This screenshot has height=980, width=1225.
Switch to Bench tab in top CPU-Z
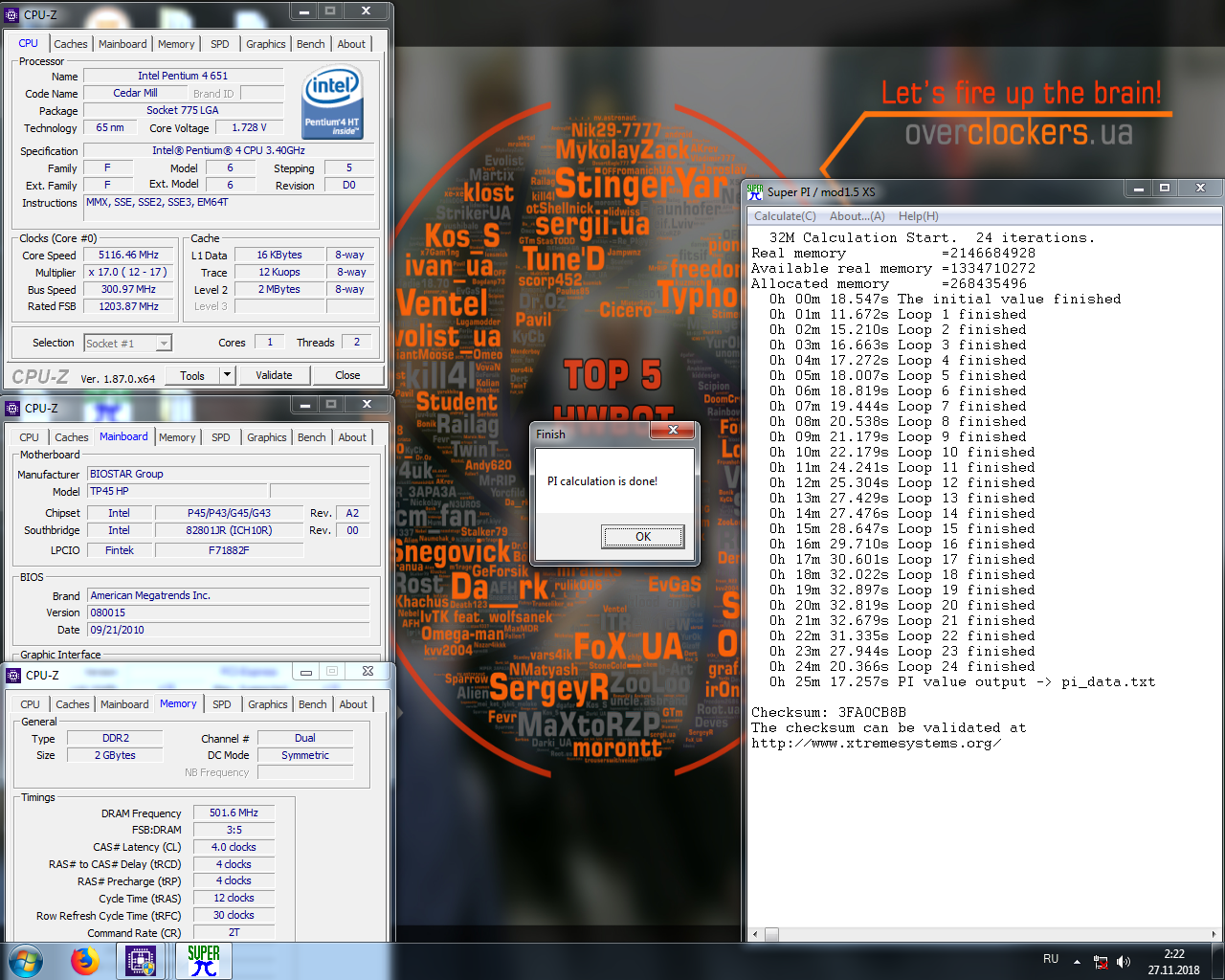310,44
